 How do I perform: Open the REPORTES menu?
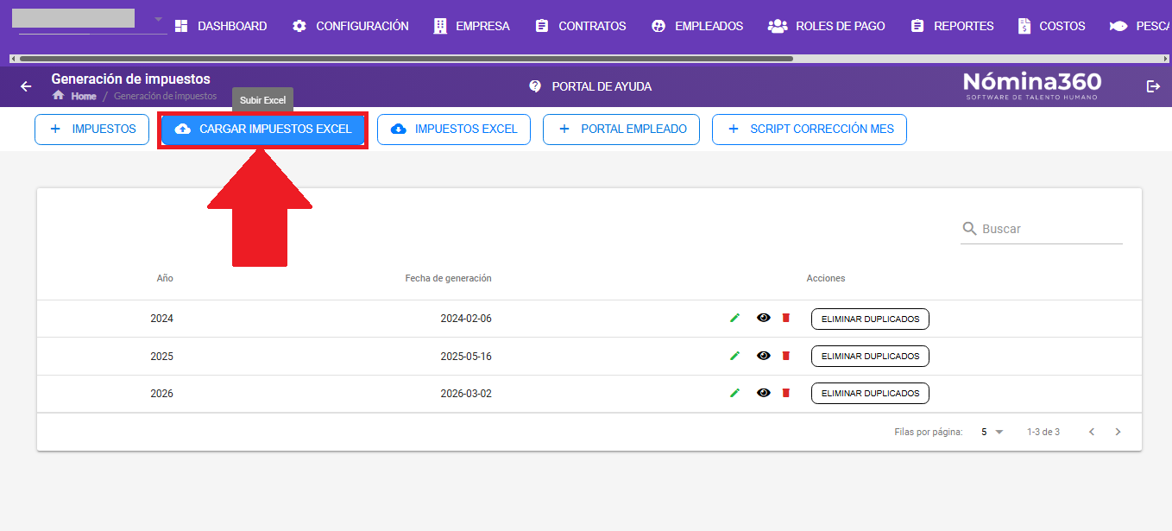[x=952, y=26]
